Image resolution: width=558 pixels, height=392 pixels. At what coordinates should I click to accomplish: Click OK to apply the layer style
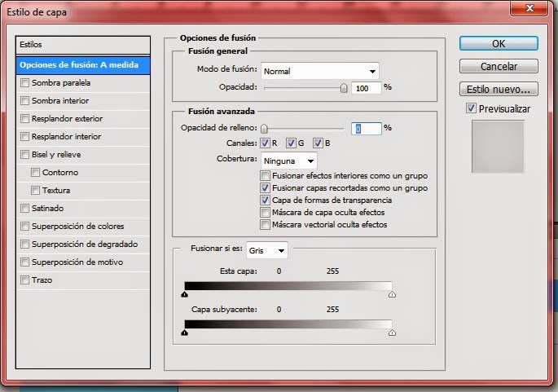pos(499,43)
